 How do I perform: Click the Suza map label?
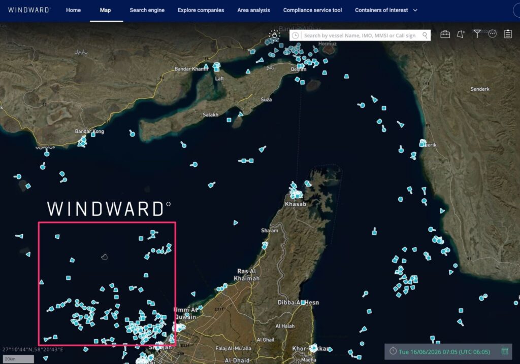tap(266, 99)
